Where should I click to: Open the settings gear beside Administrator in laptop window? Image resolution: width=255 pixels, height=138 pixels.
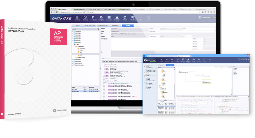tap(211, 17)
